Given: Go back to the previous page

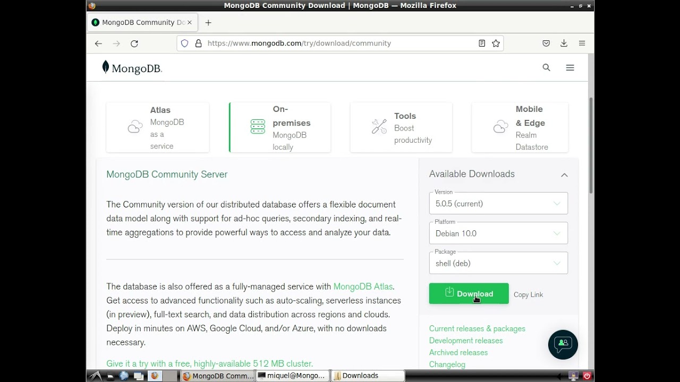Looking at the screenshot, I should click(x=98, y=44).
